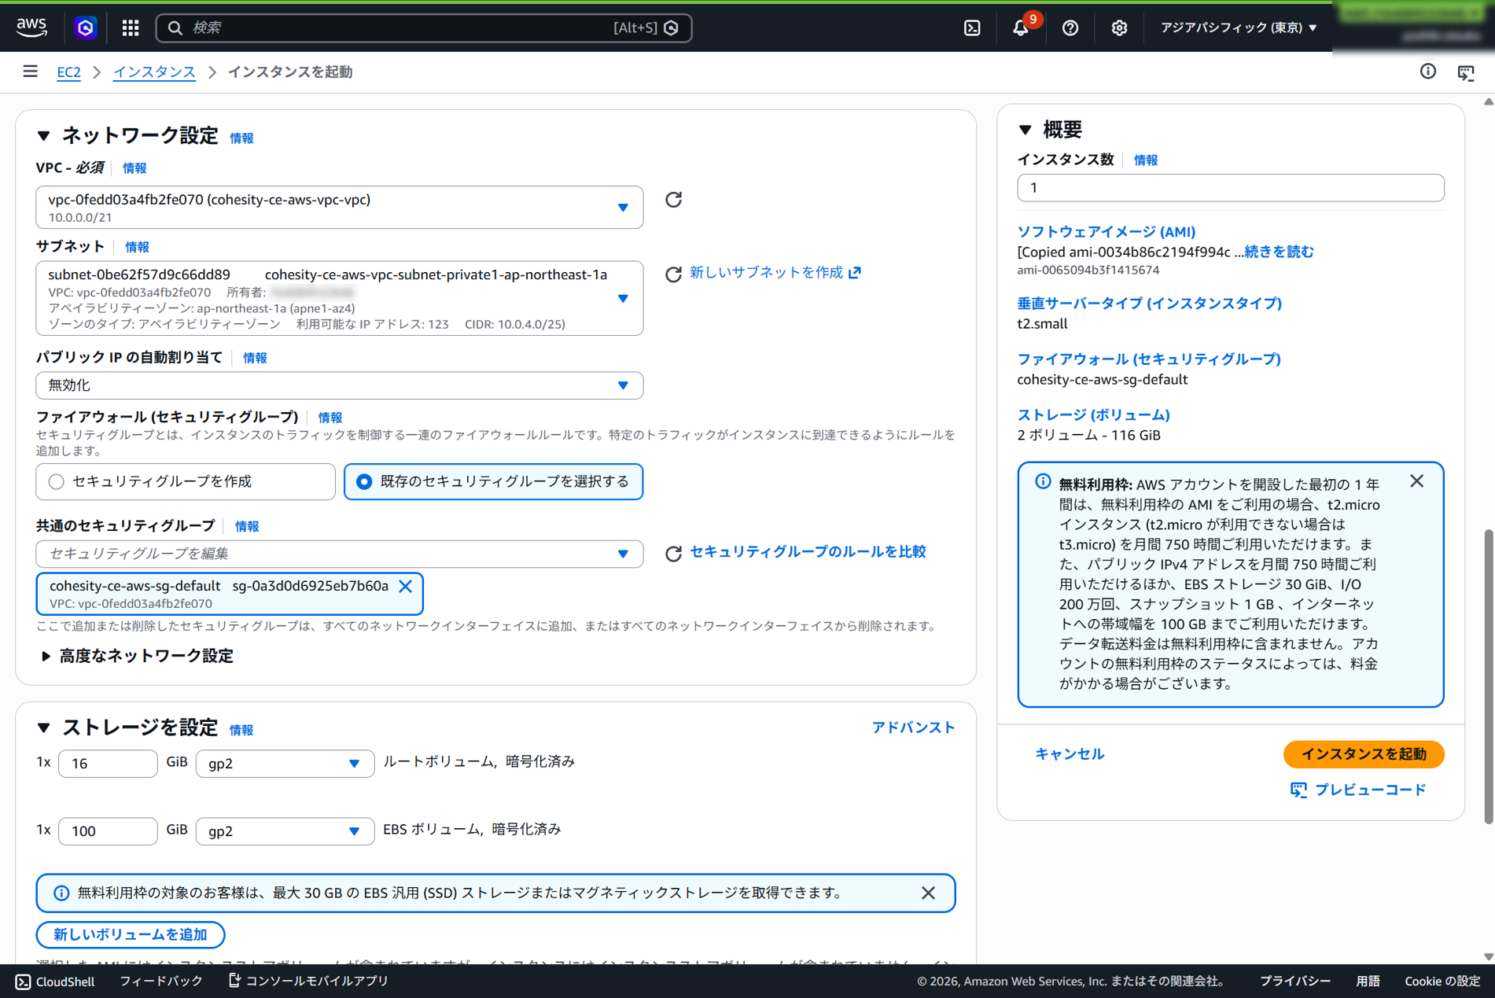The height and width of the screenshot is (998, 1495).
Task: Open the VPC dropdown
Action: click(340, 208)
